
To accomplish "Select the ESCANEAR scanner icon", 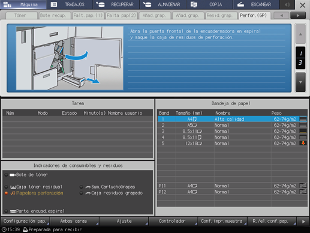I will point(241,4).
